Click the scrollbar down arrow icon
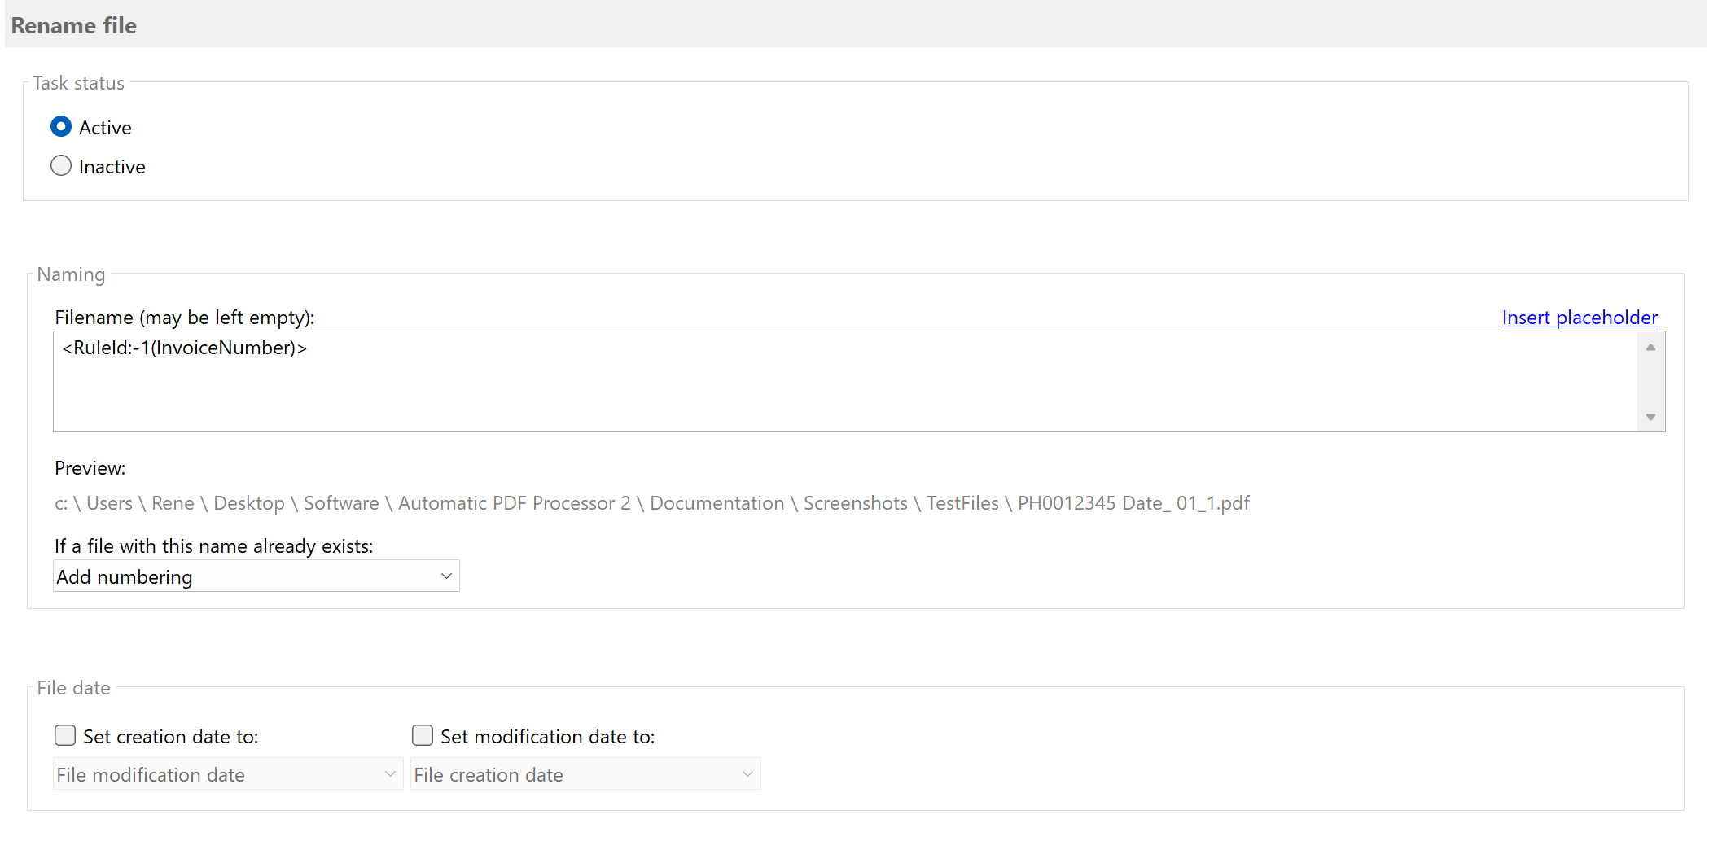The image size is (1718, 863). 1650,417
